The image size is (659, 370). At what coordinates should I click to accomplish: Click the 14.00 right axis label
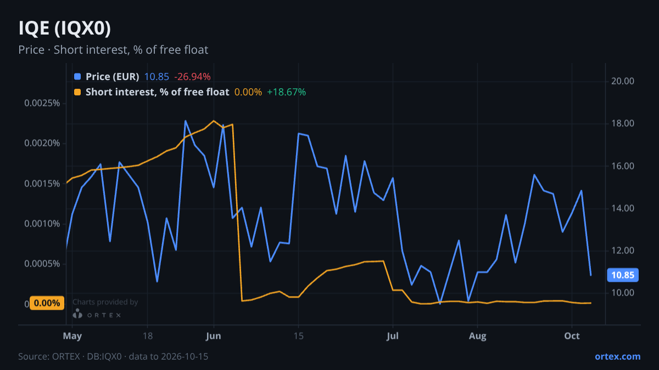[622, 208]
